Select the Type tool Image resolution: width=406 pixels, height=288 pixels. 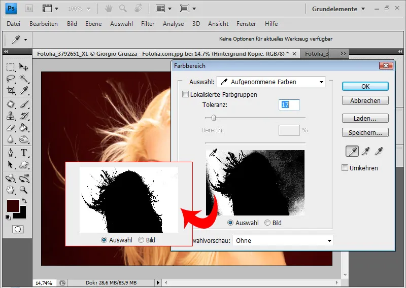point(23,153)
